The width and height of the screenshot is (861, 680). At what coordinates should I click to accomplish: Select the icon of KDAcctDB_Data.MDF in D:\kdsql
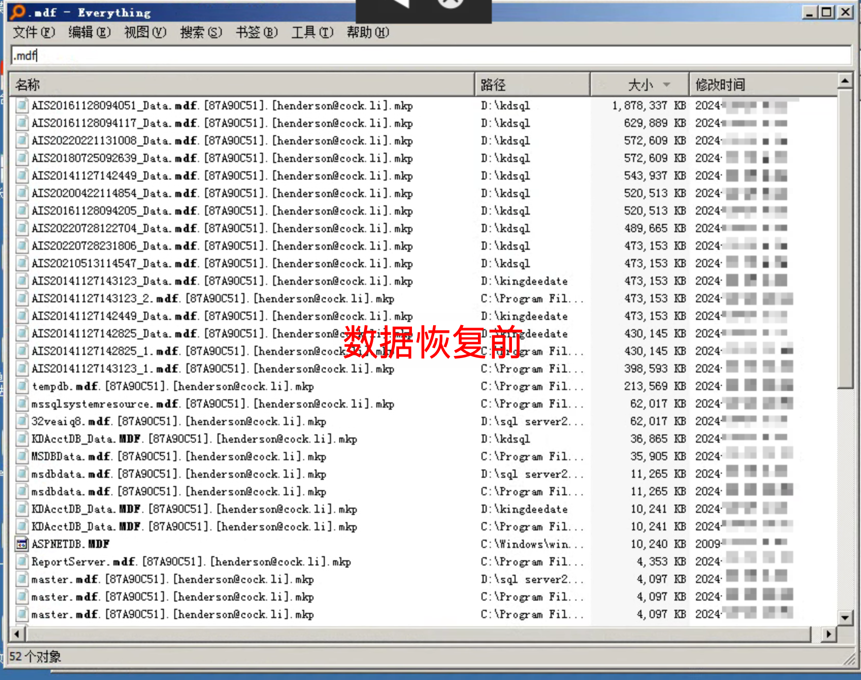(x=22, y=439)
